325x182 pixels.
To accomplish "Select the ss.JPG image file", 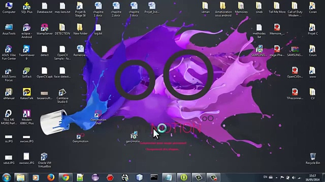I will tap(9, 139).
